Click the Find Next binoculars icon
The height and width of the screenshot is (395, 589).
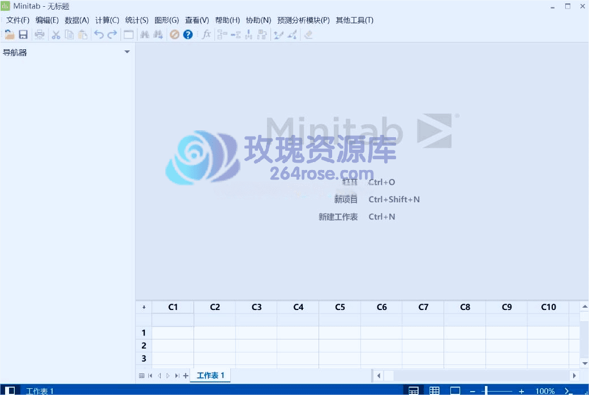(x=158, y=35)
